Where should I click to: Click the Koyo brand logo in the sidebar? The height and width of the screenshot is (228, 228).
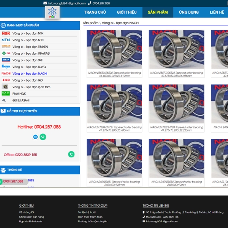[6, 66]
